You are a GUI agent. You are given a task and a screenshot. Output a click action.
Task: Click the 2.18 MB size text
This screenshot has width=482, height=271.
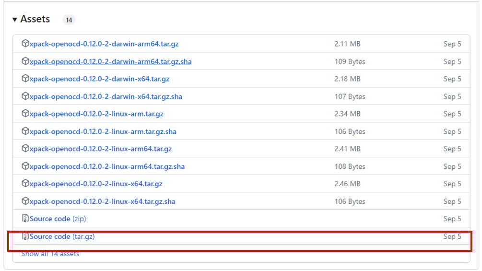347,79
